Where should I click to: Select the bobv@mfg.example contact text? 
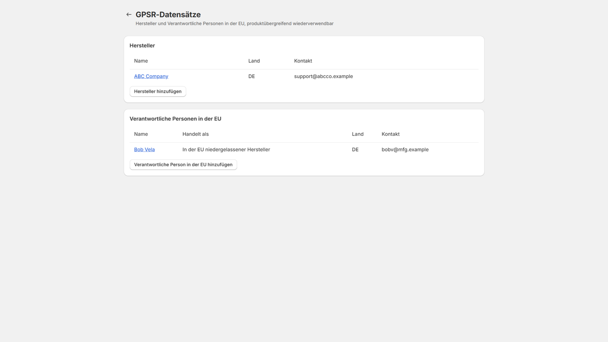tap(405, 150)
